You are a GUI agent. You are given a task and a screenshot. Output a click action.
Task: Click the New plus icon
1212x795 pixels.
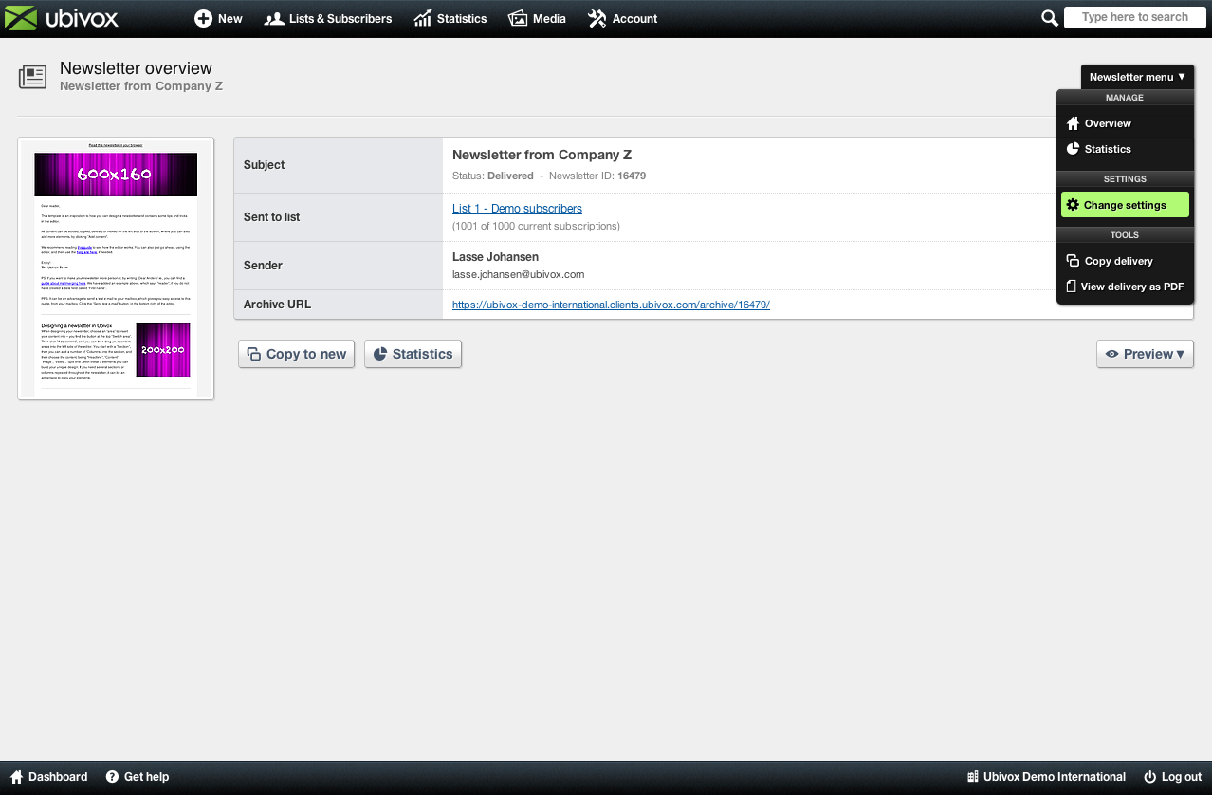click(203, 19)
